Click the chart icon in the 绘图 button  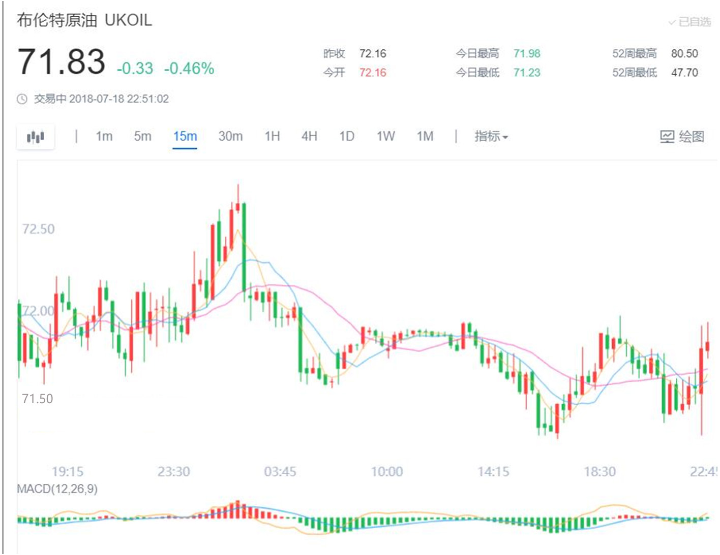(667, 137)
